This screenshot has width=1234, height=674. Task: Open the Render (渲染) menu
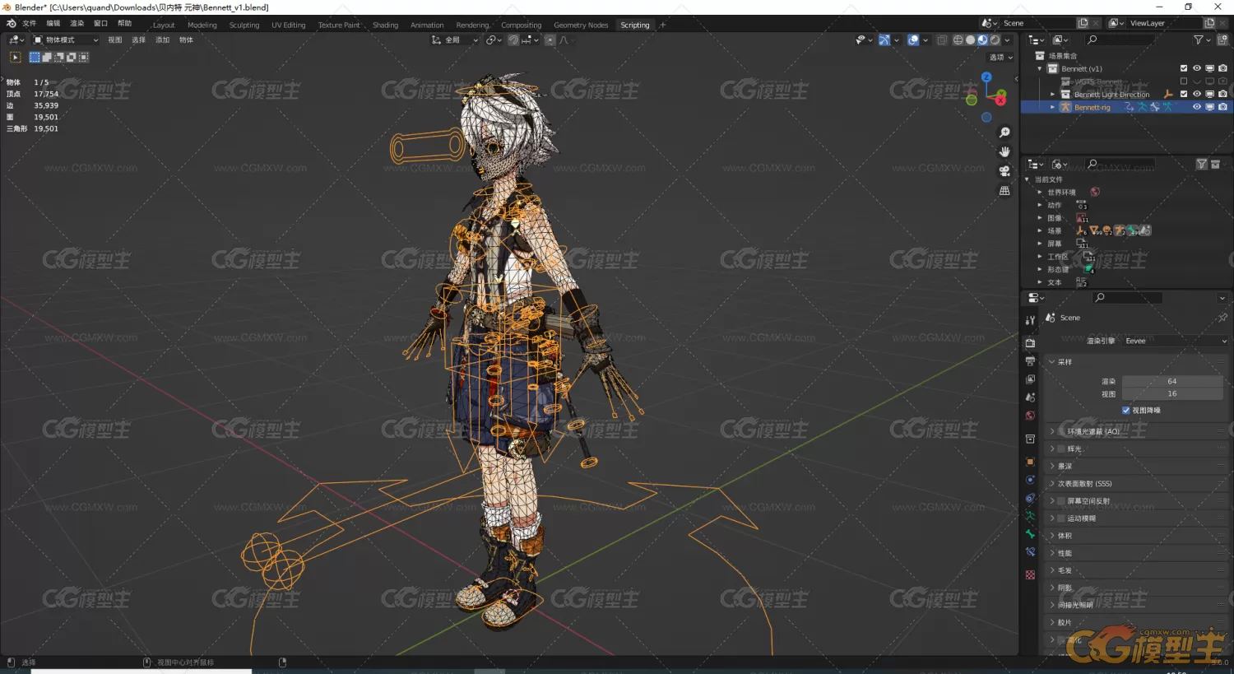point(77,24)
